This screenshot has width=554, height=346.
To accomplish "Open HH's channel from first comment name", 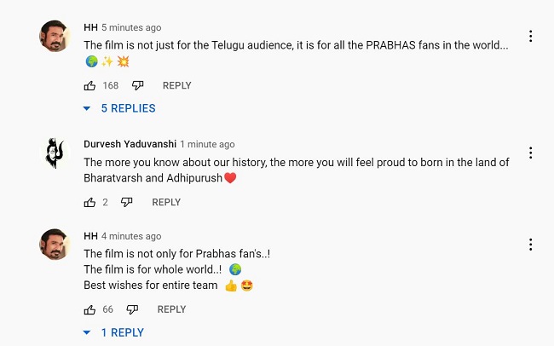I will coord(90,28).
